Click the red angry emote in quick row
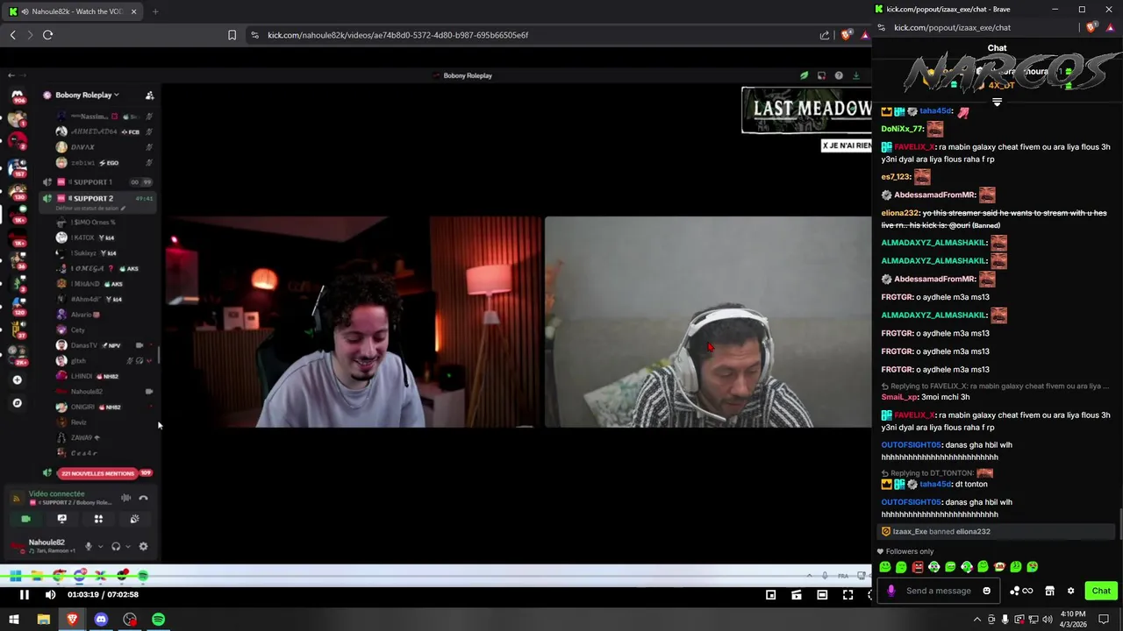Image resolution: width=1123 pixels, height=631 pixels. click(918, 567)
